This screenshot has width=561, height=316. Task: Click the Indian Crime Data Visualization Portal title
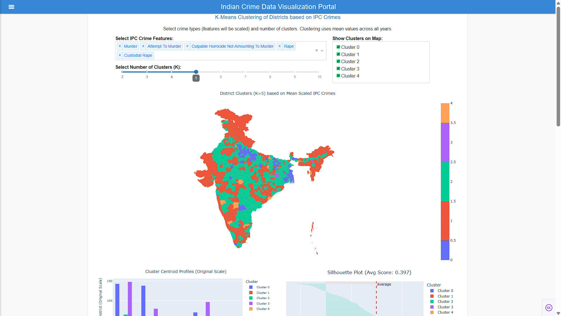click(278, 7)
